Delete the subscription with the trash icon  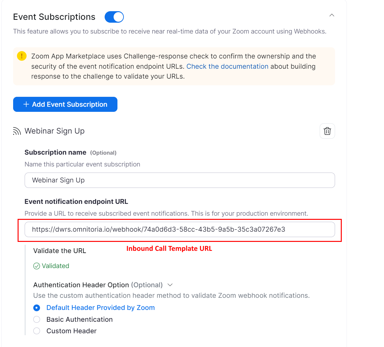coord(327,131)
